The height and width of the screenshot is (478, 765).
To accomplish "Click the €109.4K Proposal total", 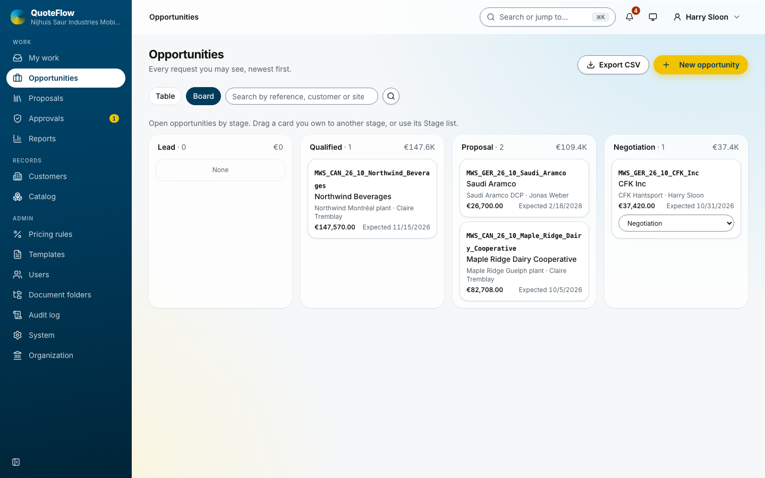I will tap(571, 147).
